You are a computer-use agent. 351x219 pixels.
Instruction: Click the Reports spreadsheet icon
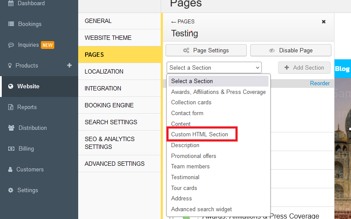(x=11, y=107)
